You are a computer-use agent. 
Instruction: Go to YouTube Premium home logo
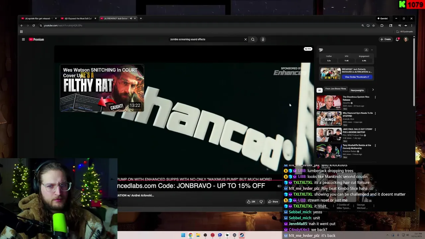click(x=36, y=40)
